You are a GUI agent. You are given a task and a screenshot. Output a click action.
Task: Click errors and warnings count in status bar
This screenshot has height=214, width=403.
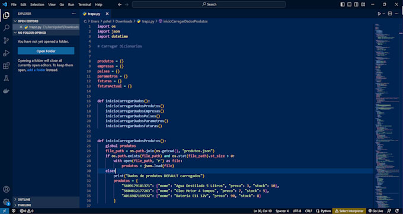[x=27, y=211]
